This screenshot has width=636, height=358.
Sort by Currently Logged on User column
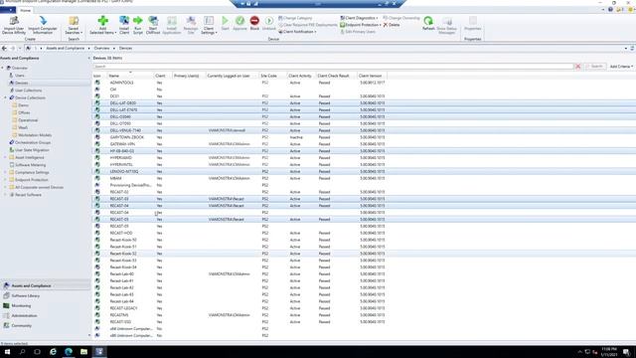click(232, 76)
